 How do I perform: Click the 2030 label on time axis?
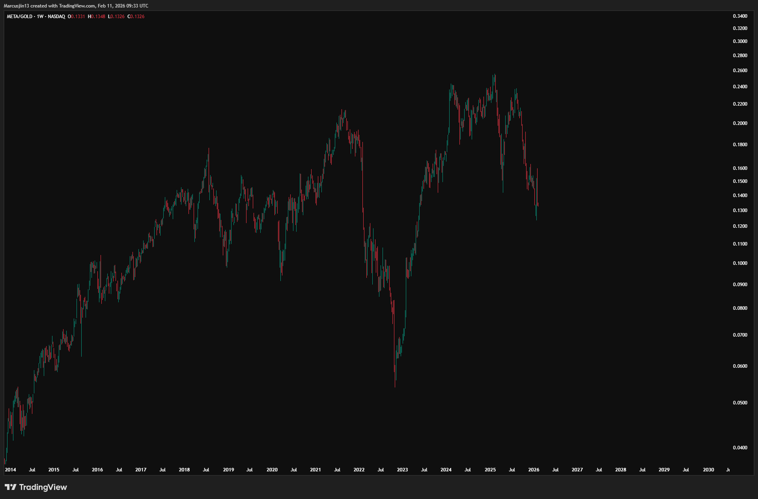(708, 470)
